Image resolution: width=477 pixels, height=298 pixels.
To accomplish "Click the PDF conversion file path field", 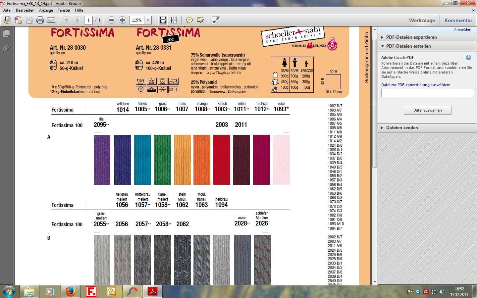I will click(427, 93).
